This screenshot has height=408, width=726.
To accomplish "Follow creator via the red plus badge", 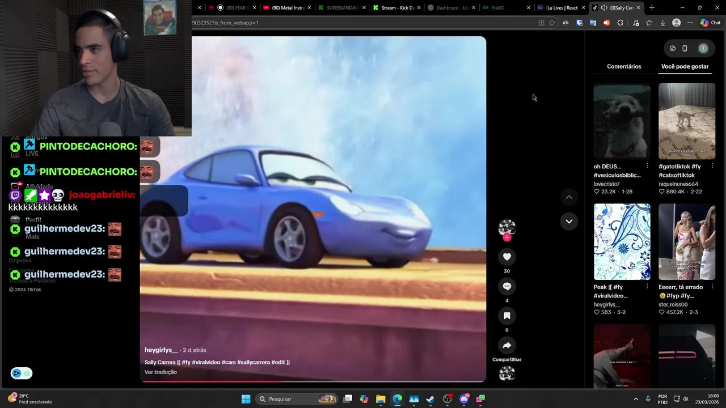I will click(506, 237).
